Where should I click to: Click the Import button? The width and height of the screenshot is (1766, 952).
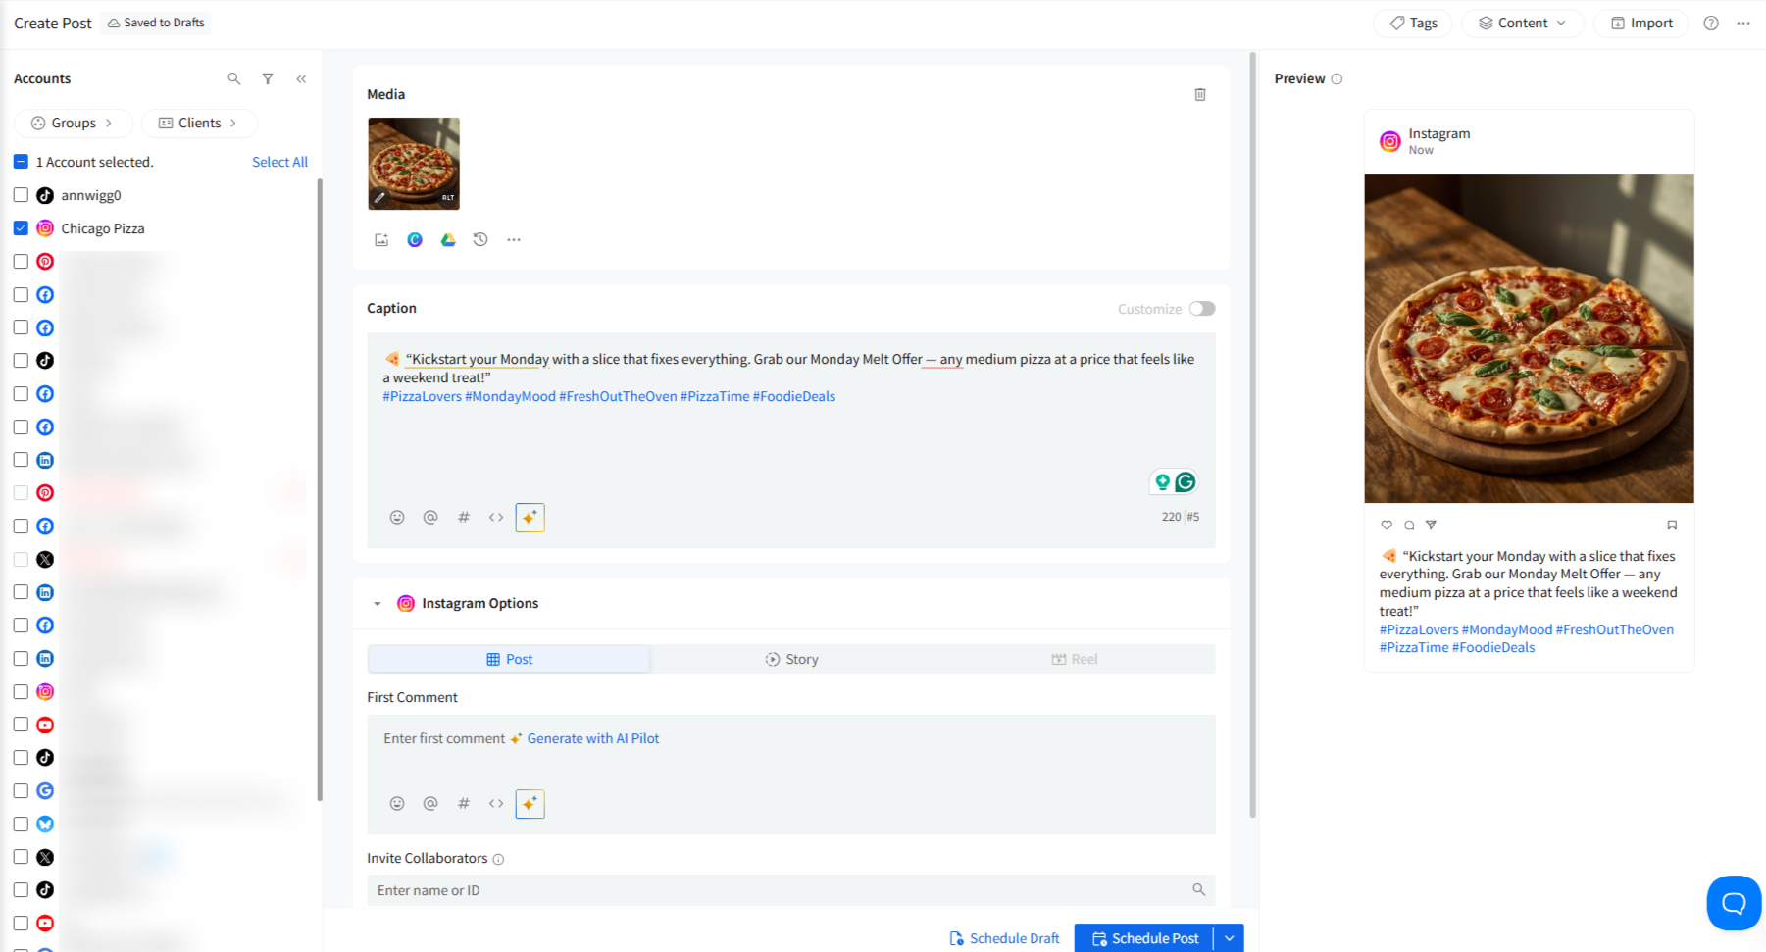[x=1641, y=23]
